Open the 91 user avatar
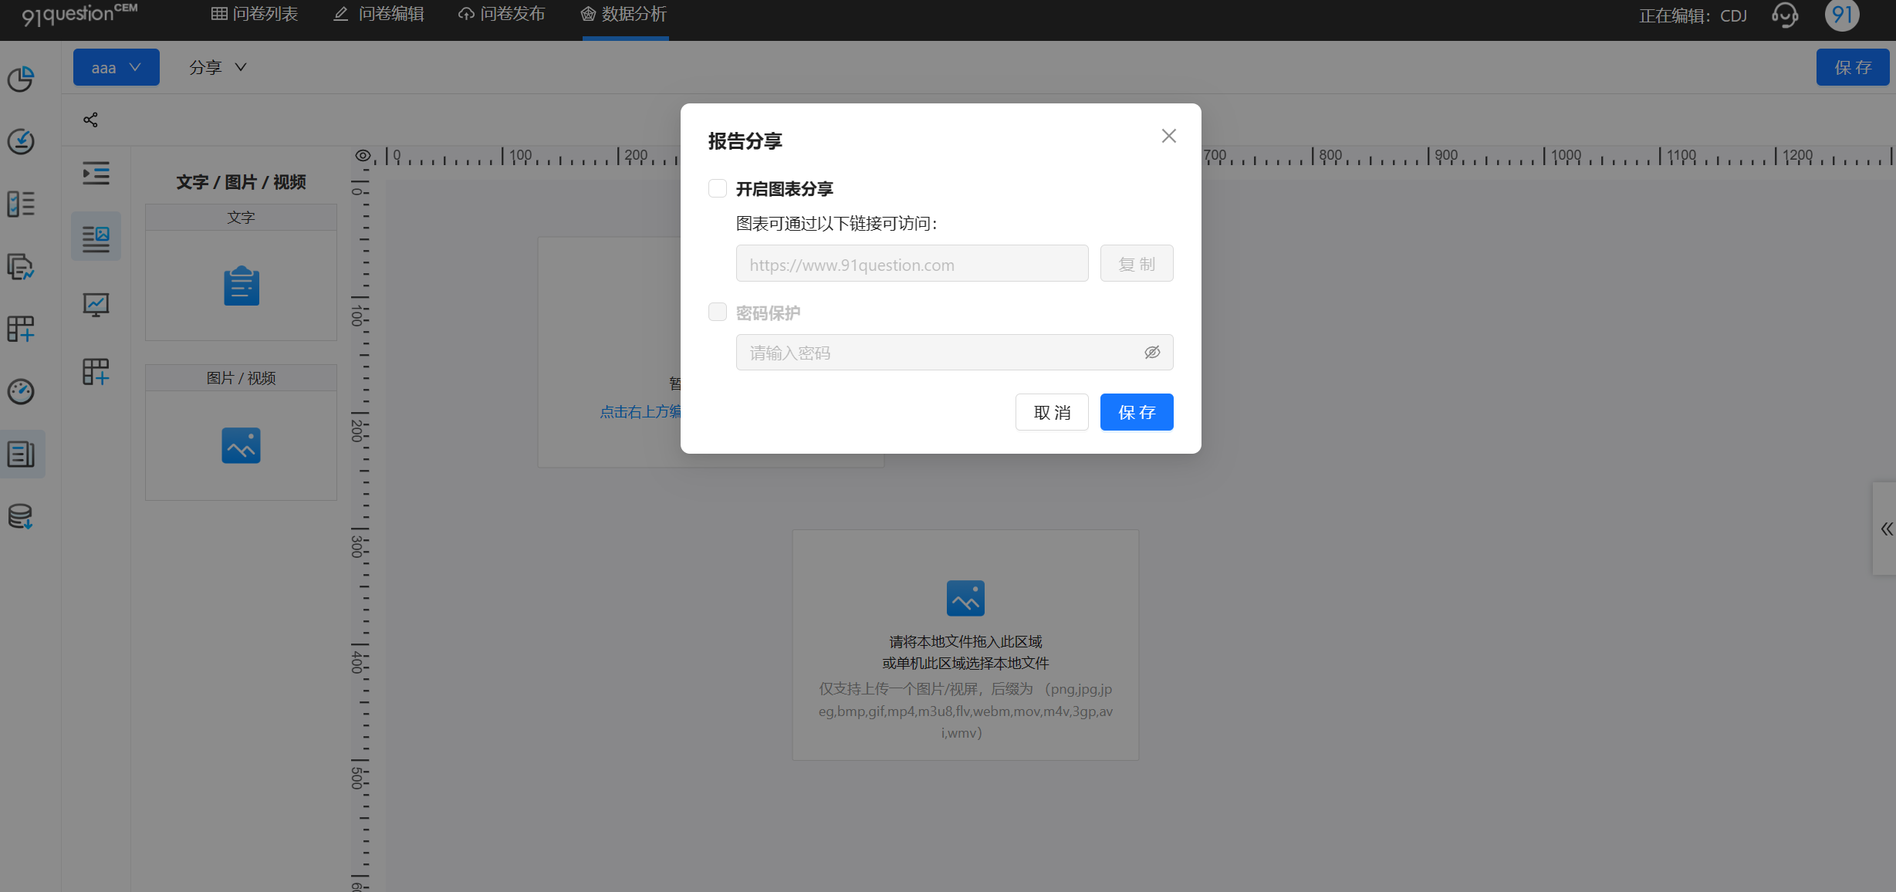This screenshot has height=892, width=1896. coord(1842,15)
